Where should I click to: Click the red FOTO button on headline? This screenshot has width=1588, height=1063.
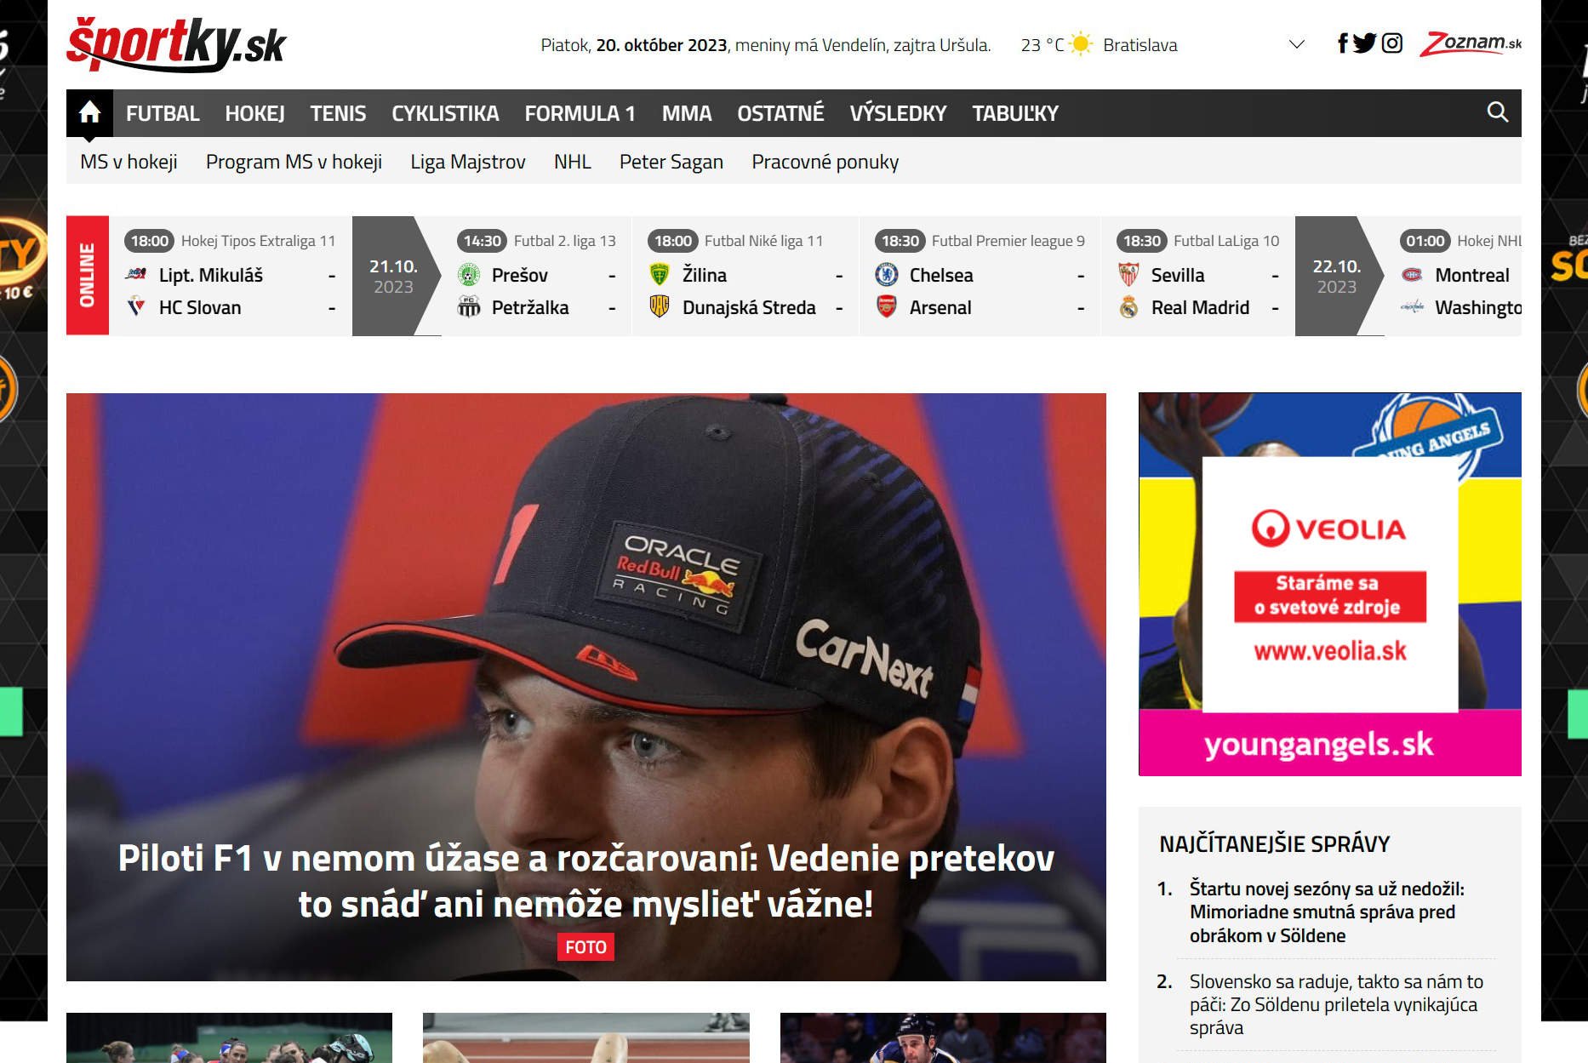586,947
